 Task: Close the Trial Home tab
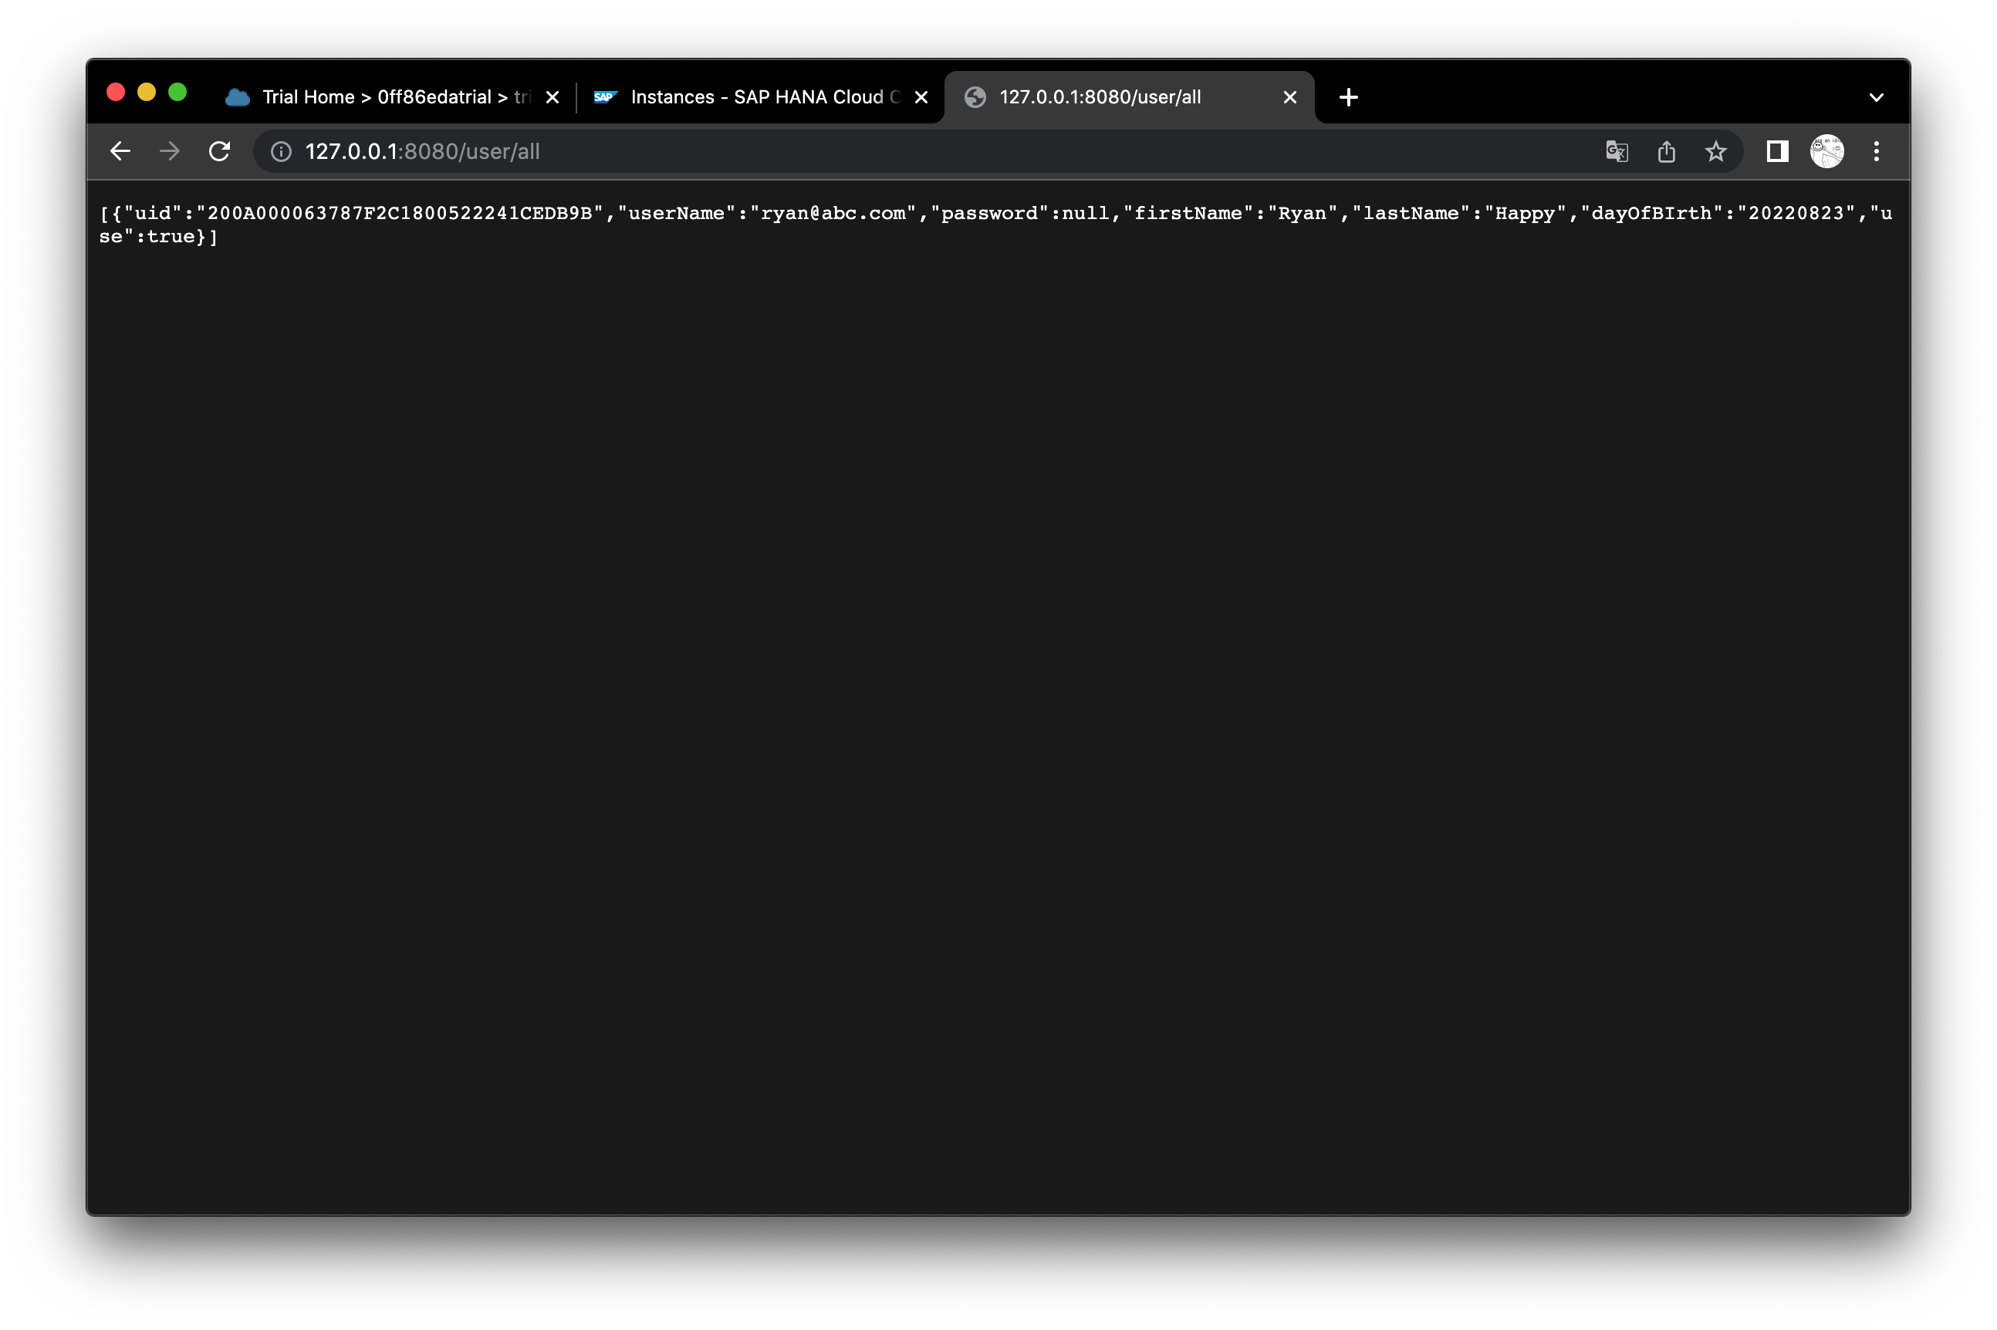(x=552, y=97)
